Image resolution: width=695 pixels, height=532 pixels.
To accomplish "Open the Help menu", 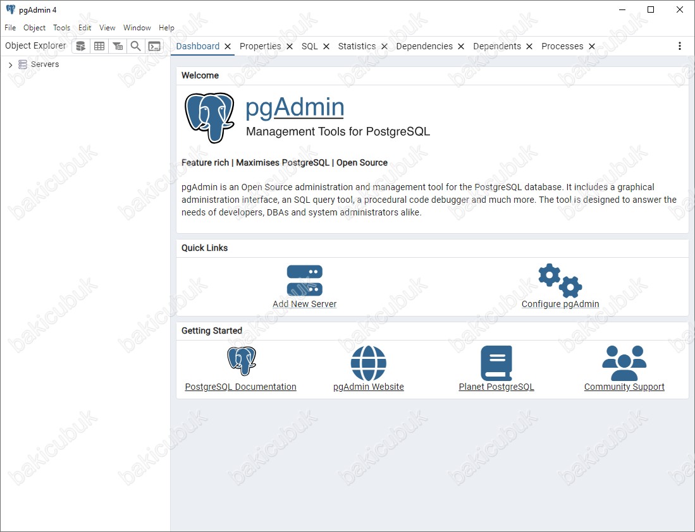I will point(167,27).
